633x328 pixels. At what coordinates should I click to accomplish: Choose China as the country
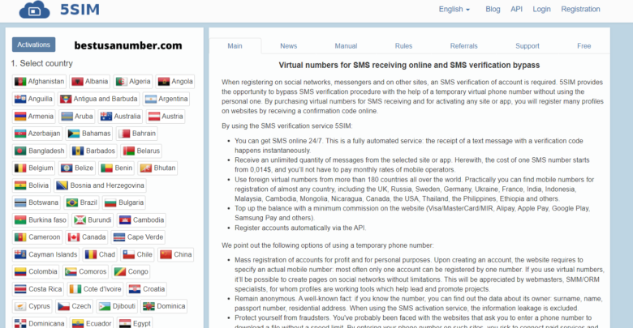[175, 254]
